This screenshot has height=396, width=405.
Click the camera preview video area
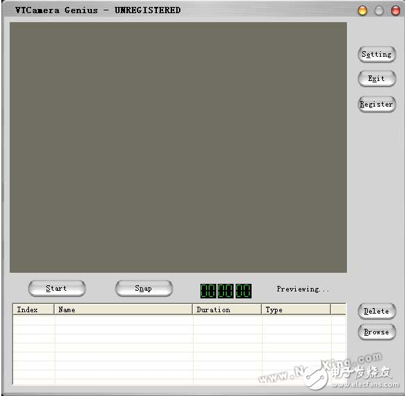pos(178,147)
